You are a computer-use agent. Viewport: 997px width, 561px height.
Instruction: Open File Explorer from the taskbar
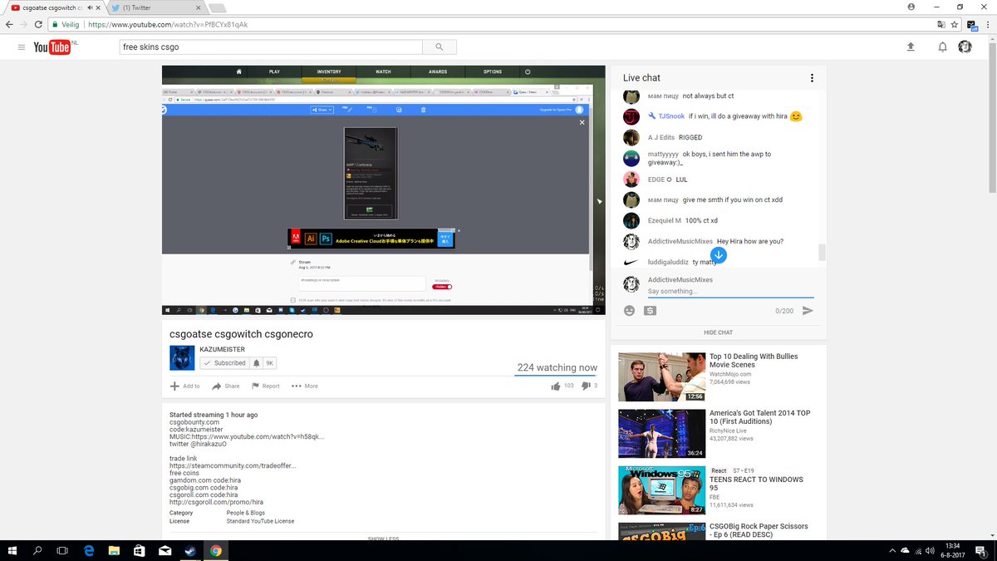[113, 550]
